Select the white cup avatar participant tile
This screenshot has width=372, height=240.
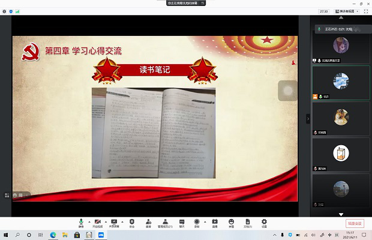pos(341,154)
